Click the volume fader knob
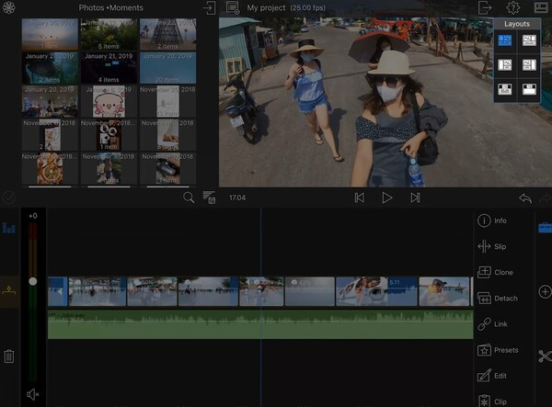The image size is (552, 407). coord(33,281)
